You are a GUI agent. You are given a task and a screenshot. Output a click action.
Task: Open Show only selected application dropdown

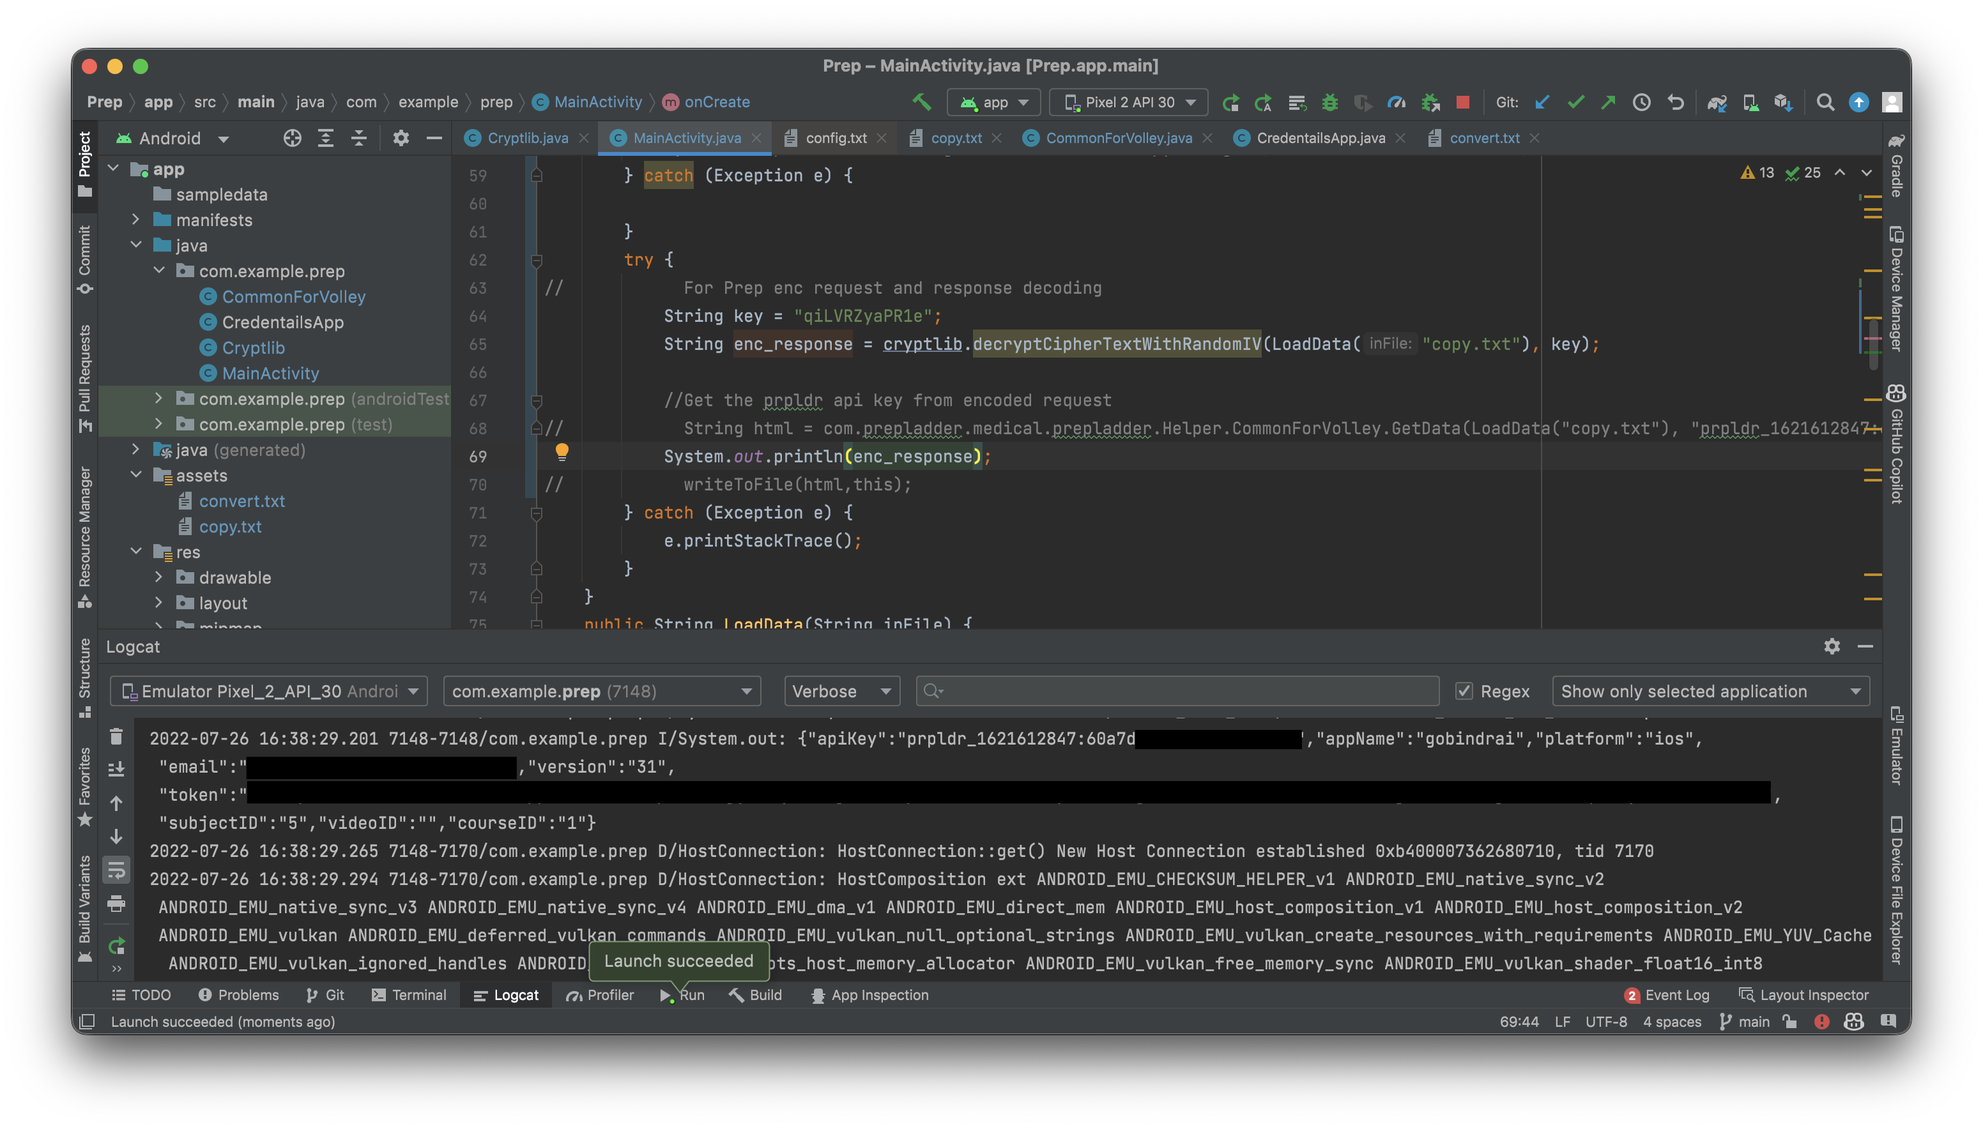click(1710, 691)
